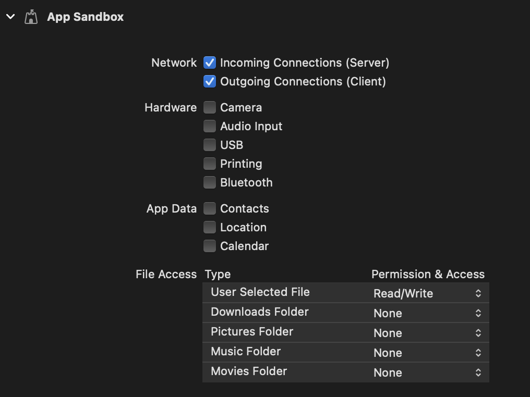Enable Bluetooth hardware access
Viewport: 530px width, 397px height.
[209, 182]
